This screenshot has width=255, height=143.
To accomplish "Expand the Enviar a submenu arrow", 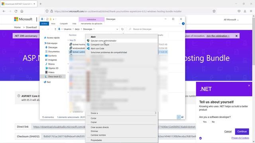I will pyautogui.click(x=155, y=113).
